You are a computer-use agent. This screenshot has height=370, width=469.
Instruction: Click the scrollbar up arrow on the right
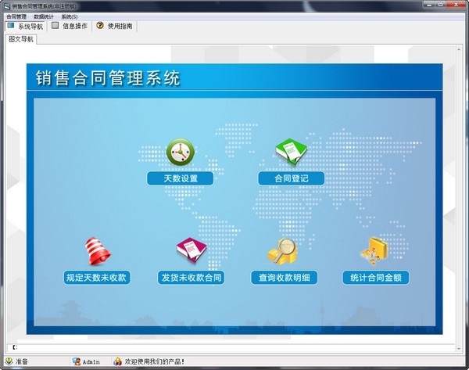coord(459,49)
